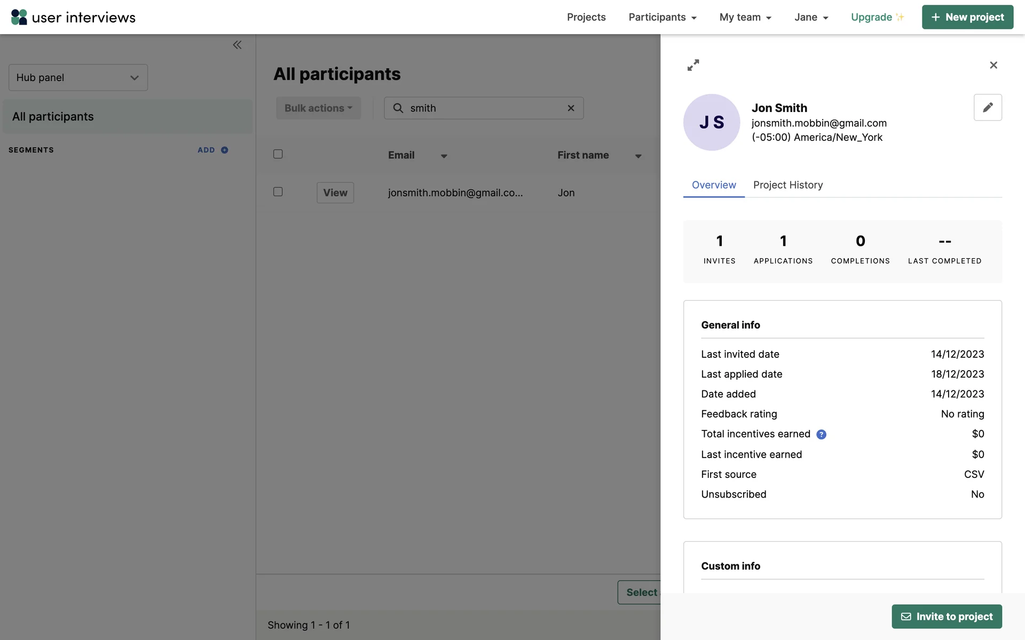Clear the smith search text
1025x640 pixels.
click(x=571, y=108)
